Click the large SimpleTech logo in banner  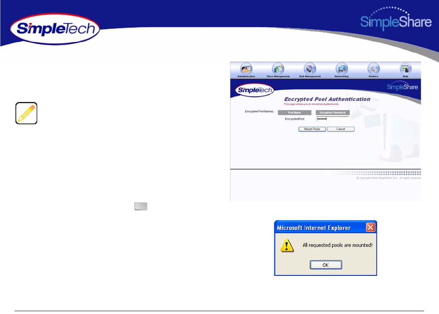55,29
